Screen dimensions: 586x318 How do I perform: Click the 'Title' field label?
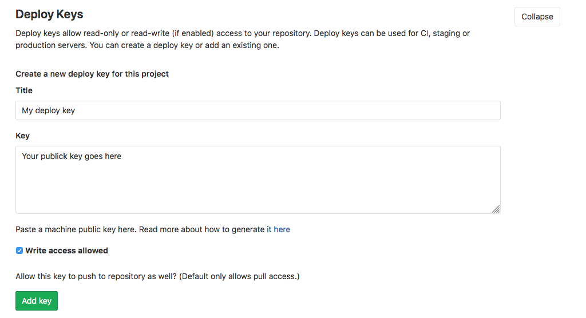[24, 90]
